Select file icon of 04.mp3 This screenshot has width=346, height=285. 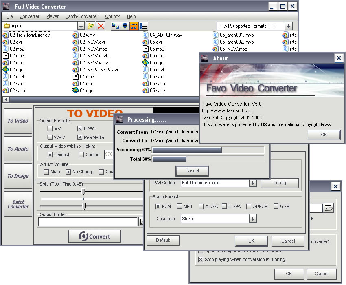(x=76, y=77)
